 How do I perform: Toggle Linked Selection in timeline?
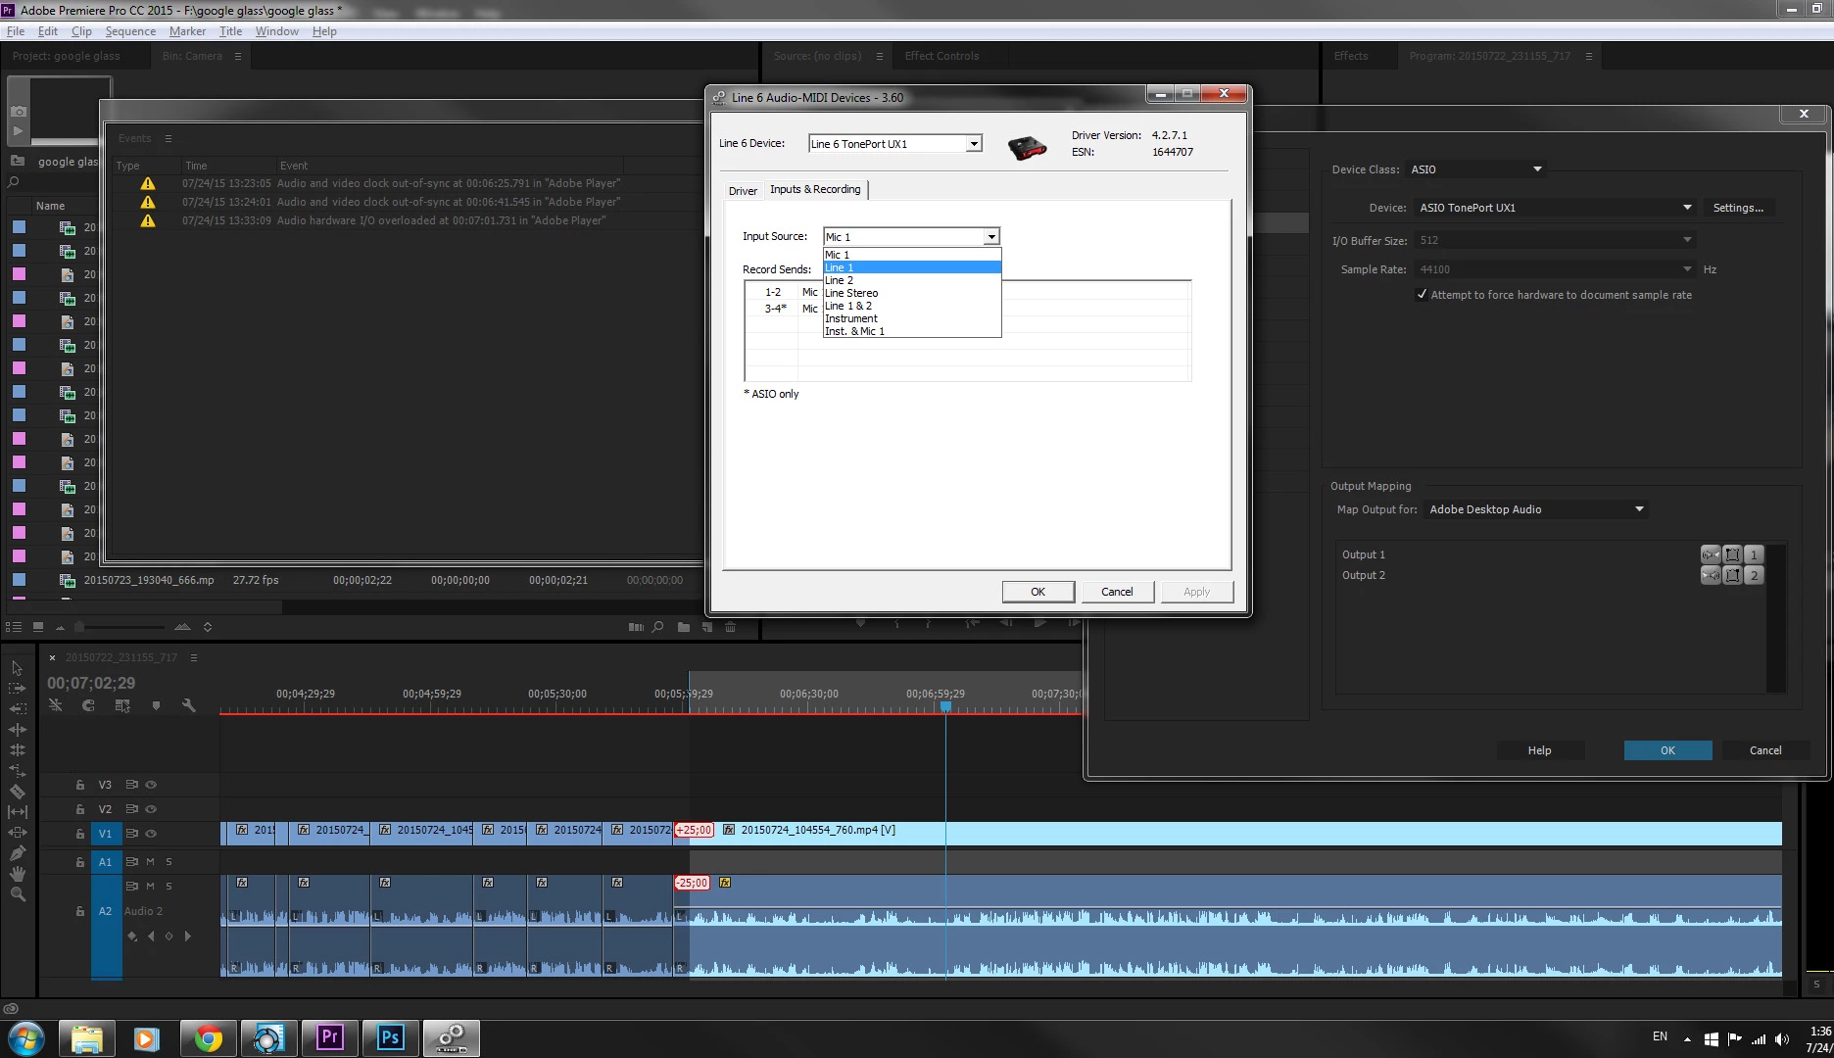122,705
